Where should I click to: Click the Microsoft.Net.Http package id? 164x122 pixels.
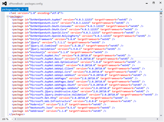tap(43, 98)
